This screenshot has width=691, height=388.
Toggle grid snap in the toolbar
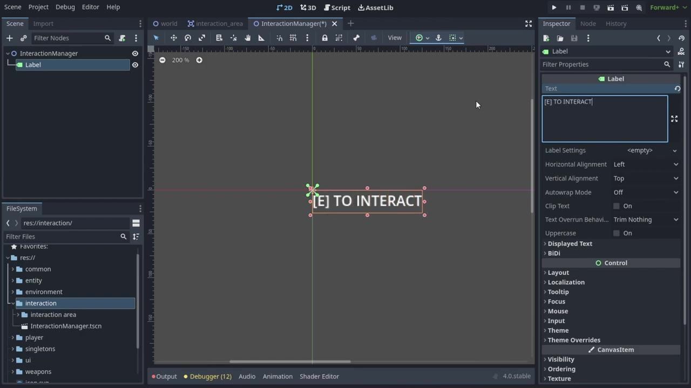(x=293, y=38)
